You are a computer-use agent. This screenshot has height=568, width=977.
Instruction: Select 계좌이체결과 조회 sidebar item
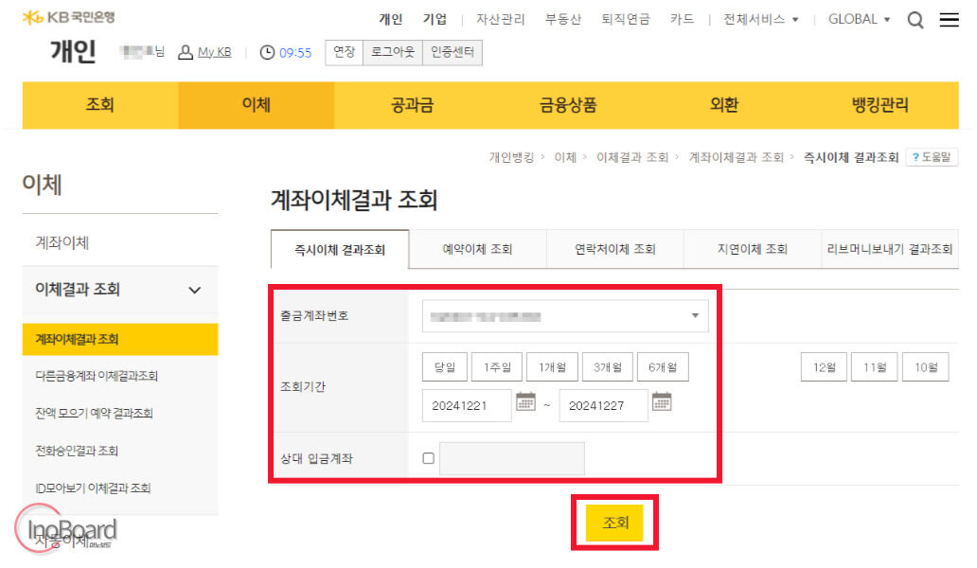pyautogui.click(x=120, y=340)
